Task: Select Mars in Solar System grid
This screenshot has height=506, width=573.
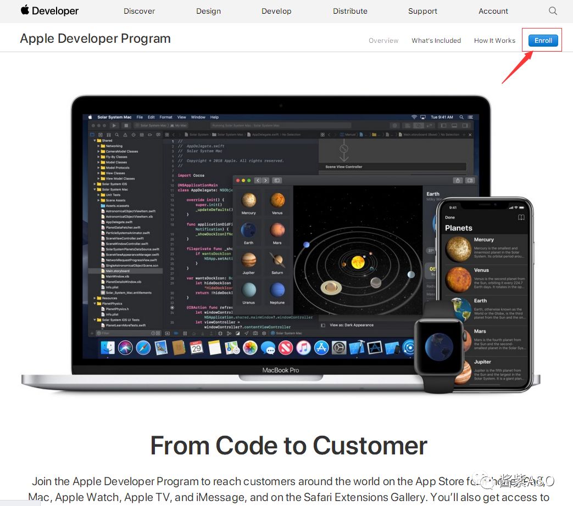Action: 277,233
